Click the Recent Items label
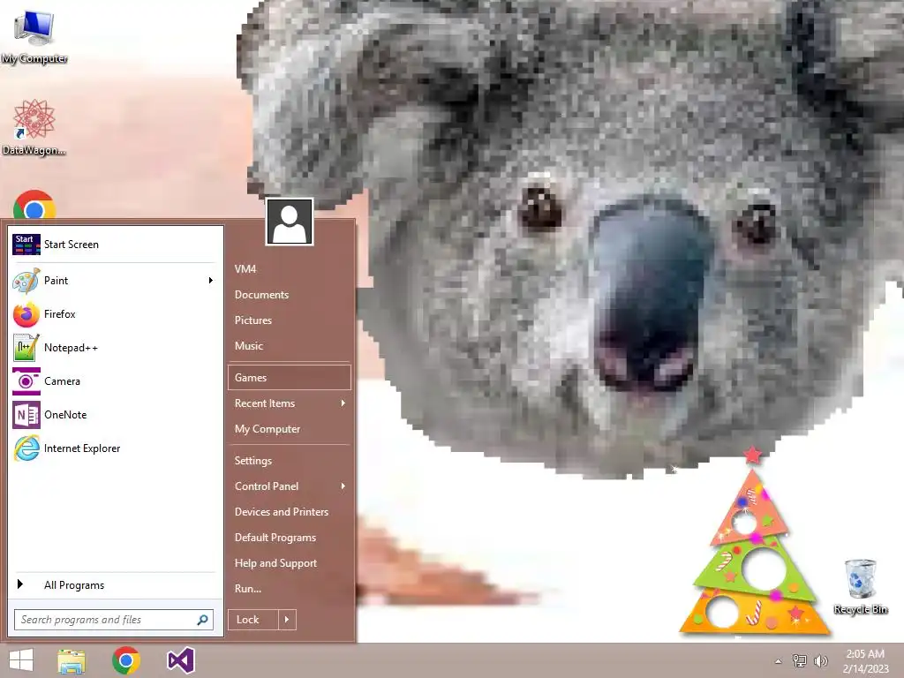 click(265, 403)
